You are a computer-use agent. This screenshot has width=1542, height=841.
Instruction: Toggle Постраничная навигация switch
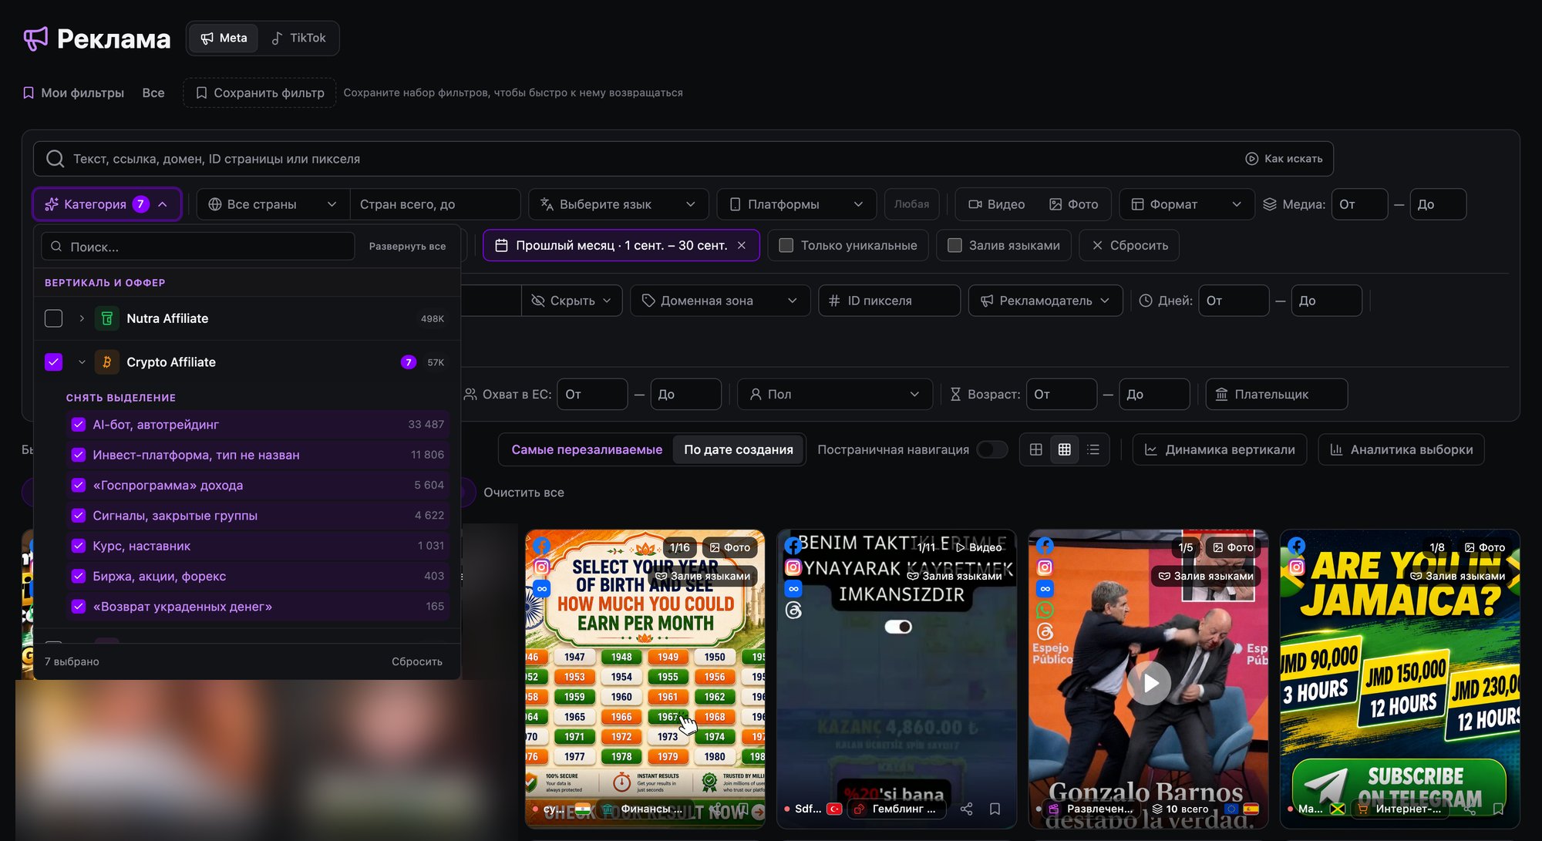click(992, 449)
